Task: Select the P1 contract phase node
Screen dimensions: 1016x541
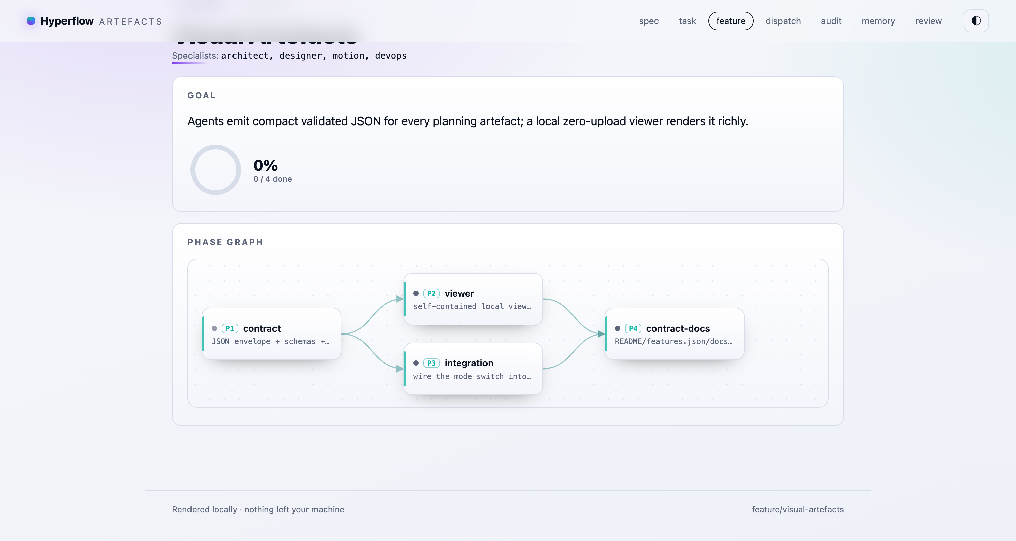Action: click(x=271, y=334)
